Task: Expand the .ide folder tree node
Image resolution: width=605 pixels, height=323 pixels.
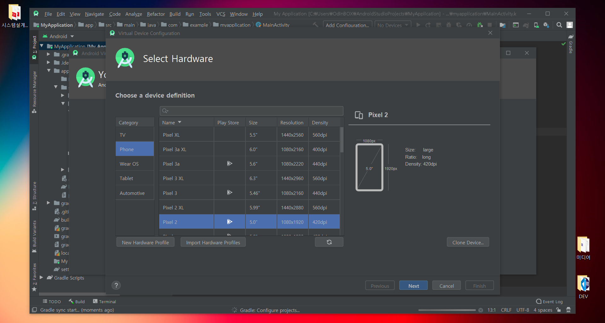Action: pyautogui.click(x=49, y=62)
